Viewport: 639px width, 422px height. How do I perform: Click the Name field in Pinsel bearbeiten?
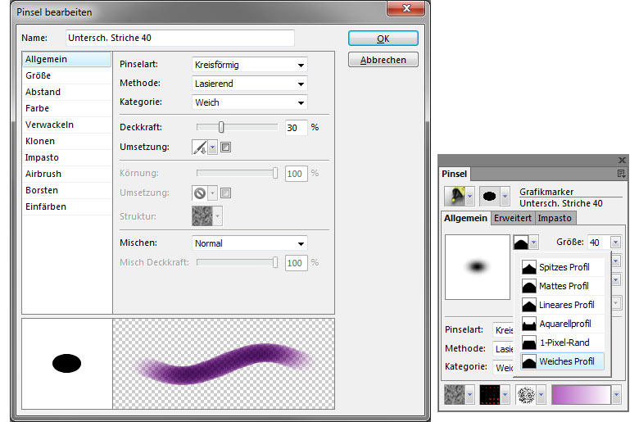click(179, 38)
